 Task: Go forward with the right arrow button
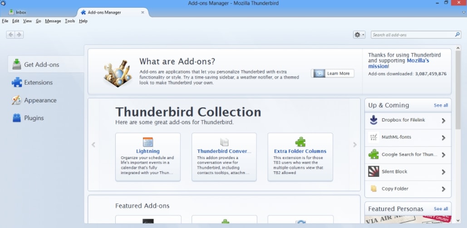[x=19, y=35]
